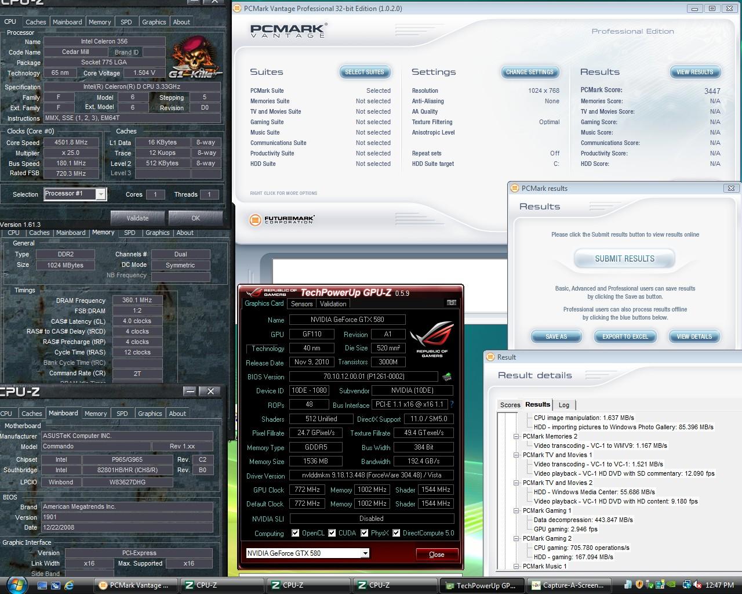Select 'CPU image manipulation: 1.637 MB/s' row
The height and width of the screenshot is (594, 742).
tap(584, 418)
